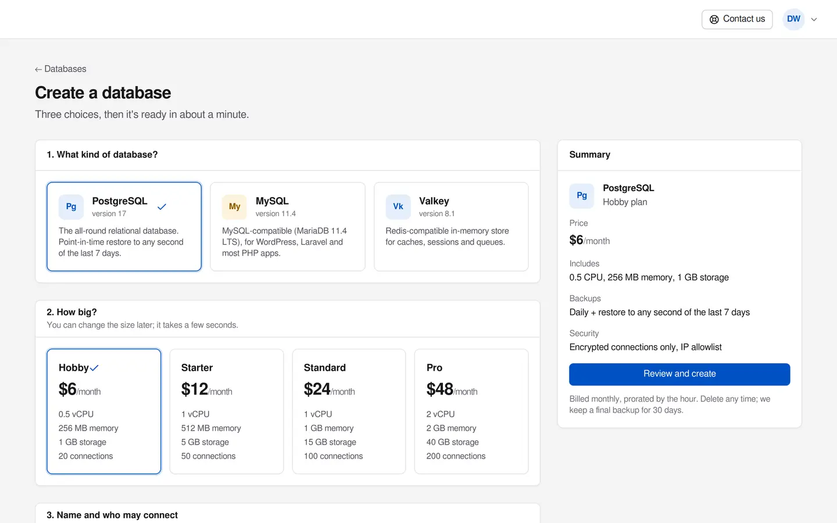Screen dimensions: 837x523
Task: Select the Valkey database type
Action: 451,227
